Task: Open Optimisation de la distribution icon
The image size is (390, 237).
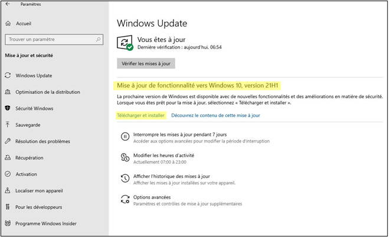Action: [x=8, y=92]
